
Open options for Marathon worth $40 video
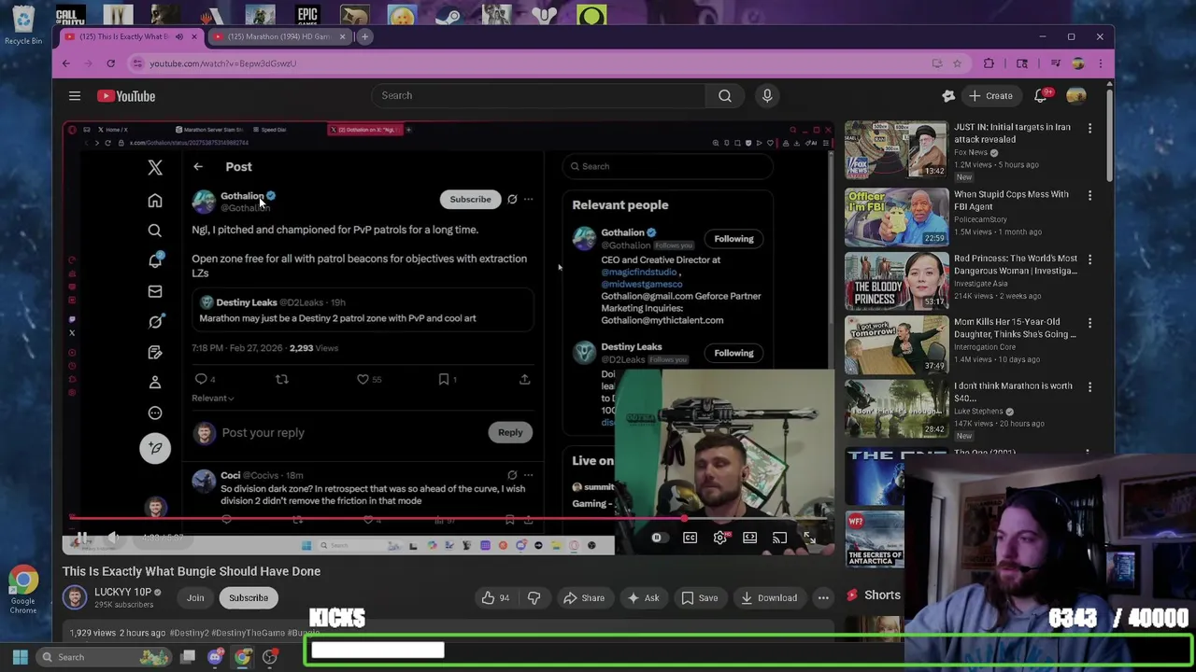(x=1089, y=386)
